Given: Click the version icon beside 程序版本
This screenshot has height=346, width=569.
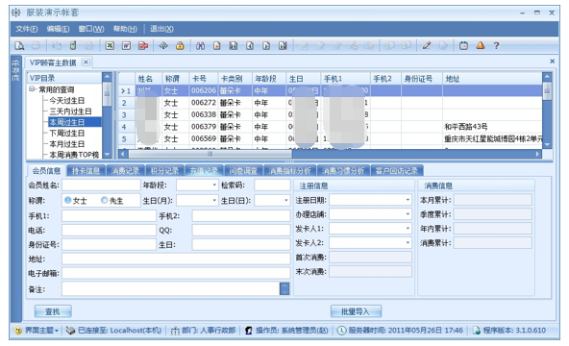Looking at the screenshot, I should [477, 331].
